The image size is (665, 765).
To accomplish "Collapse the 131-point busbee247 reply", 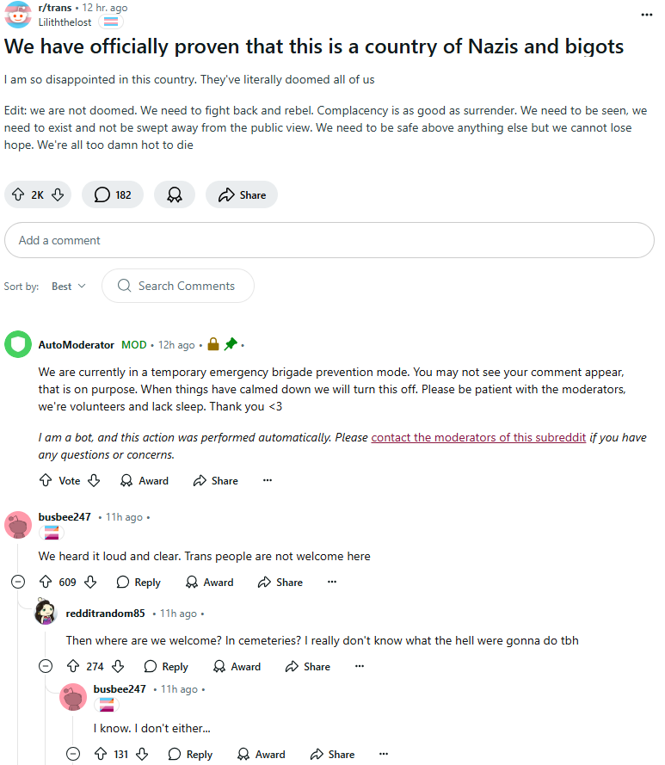I will [73, 754].
